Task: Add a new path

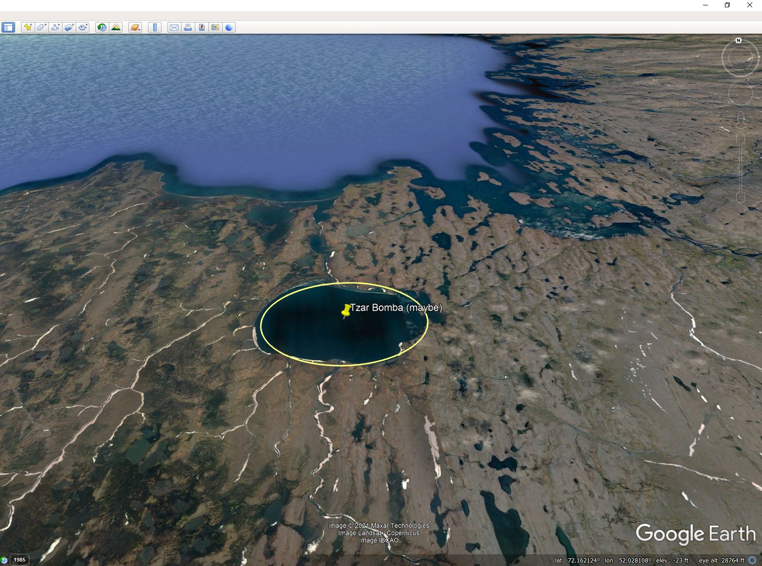Action: tap(55, 27)
